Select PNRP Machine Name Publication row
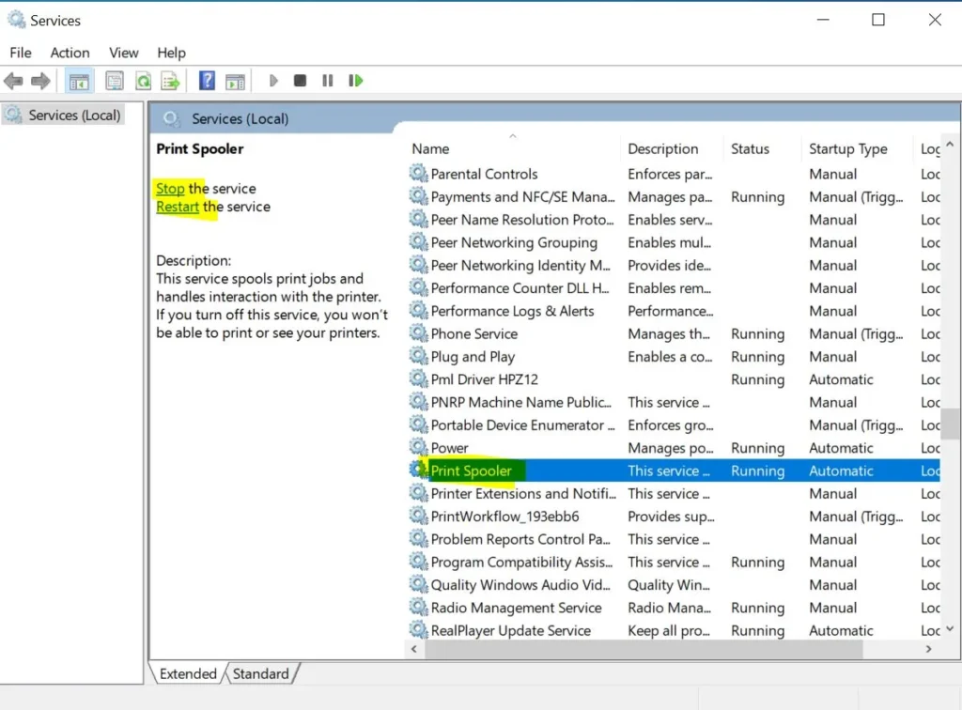 pos(674,402)
